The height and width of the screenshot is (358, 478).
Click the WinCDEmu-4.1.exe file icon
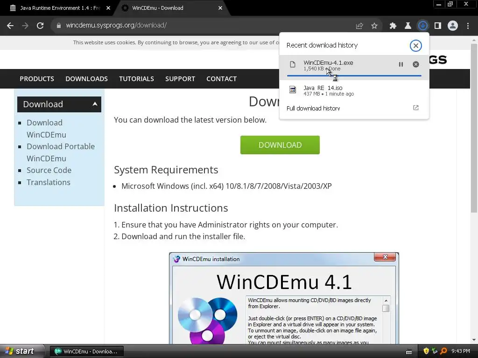pyautogui.click(x=293, y=64)
